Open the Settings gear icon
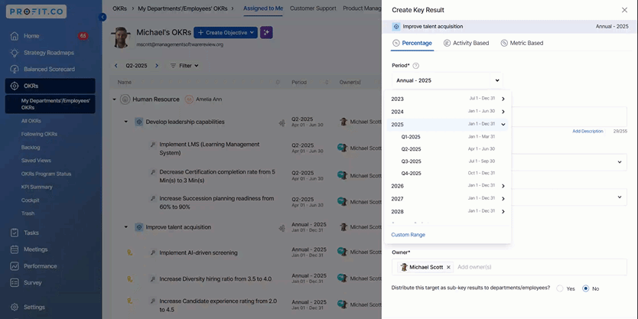638x319 pixels. click(x=15, y=308)
